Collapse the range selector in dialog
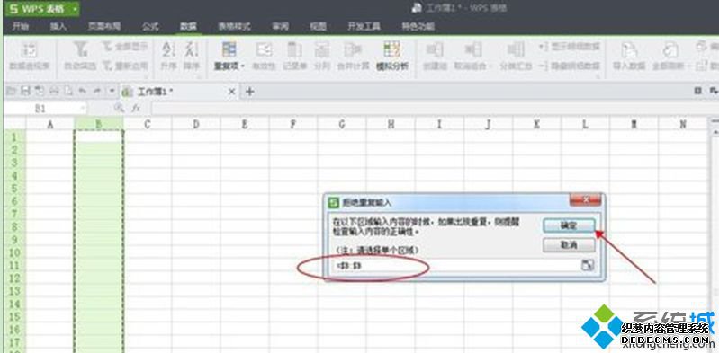Image resolution: width=719 pixels, height=353 pixels. tap(588, 265)
